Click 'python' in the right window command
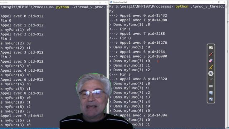This screenshot has width=229, height=129. [x=182, y=6]
